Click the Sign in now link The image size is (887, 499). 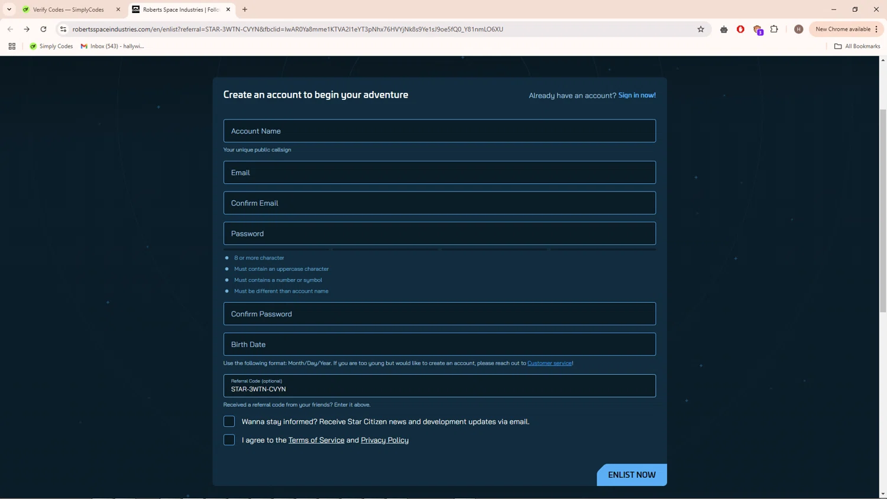click(x=637, y=95)
